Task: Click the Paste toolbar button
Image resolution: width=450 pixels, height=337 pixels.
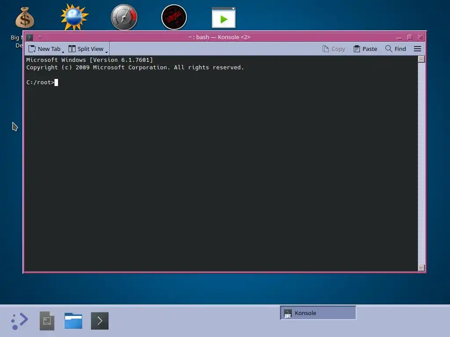Action: (365, 49)
